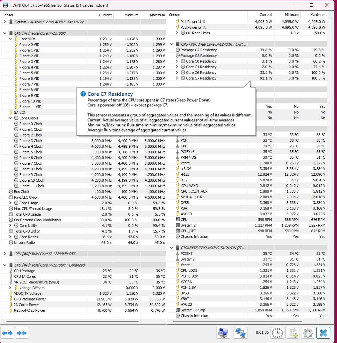Expand the Core Usage row
The width and height of the screenshot is (337, 343).
(10, 203)
